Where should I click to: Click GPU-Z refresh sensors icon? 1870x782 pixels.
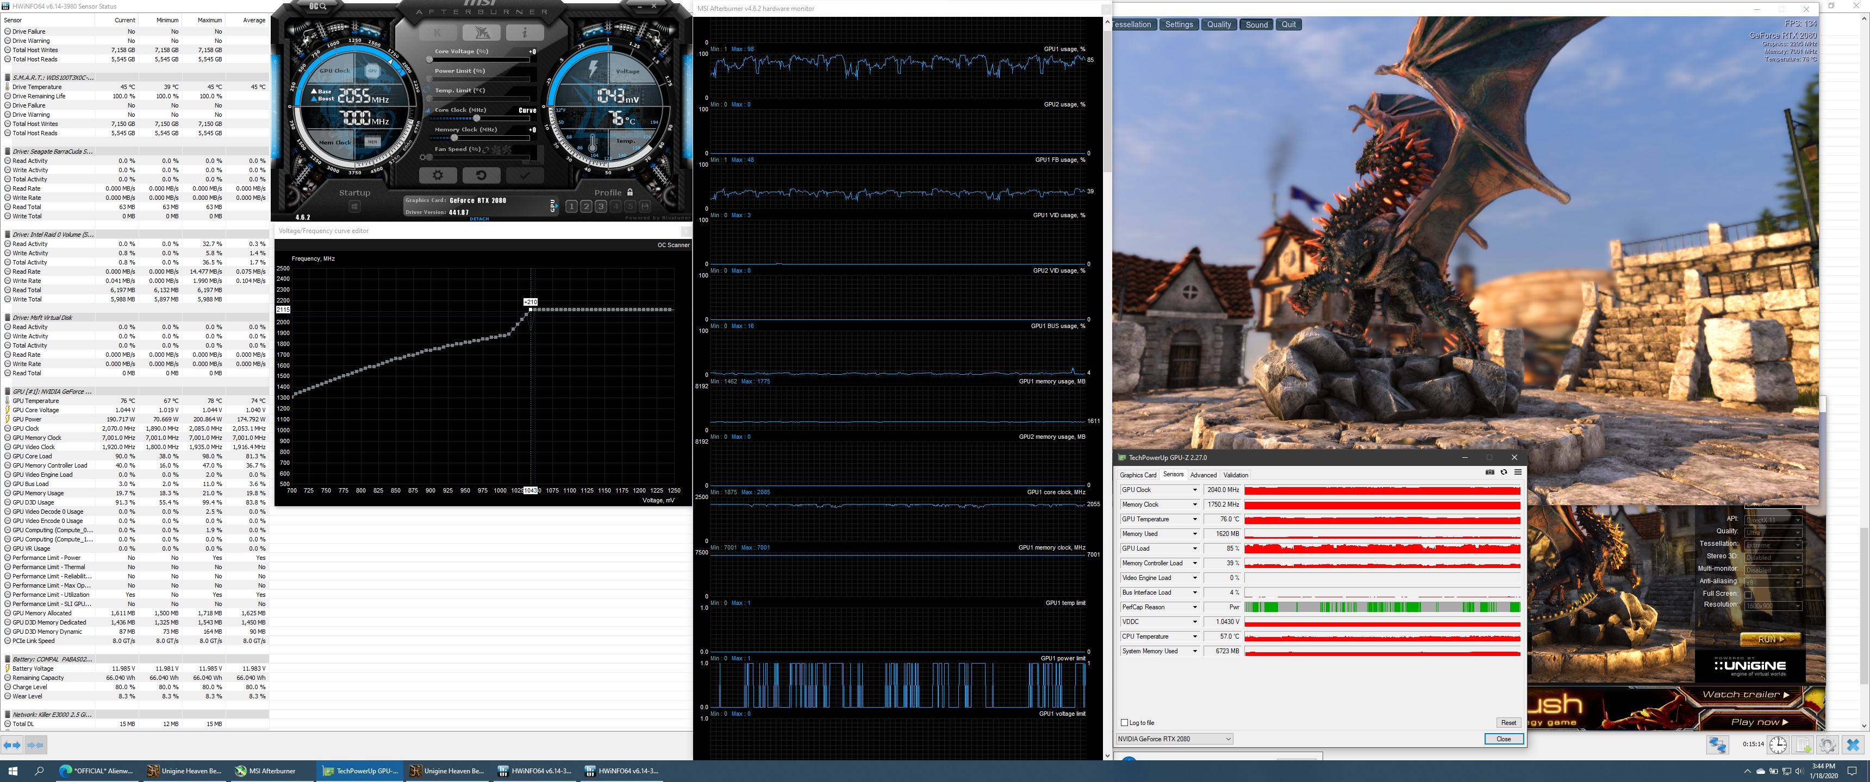point(1504,472)
